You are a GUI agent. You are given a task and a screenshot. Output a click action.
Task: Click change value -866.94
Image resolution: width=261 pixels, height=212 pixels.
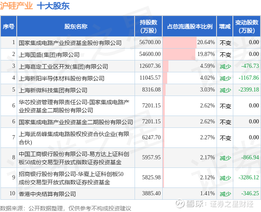250,157
